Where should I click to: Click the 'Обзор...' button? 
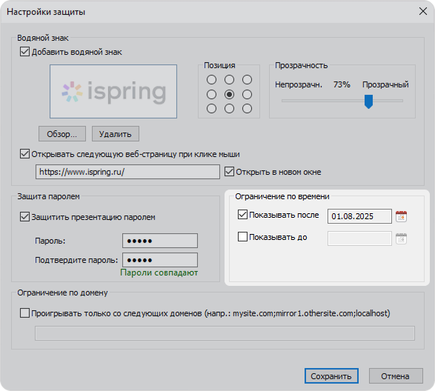coord(62,134)
